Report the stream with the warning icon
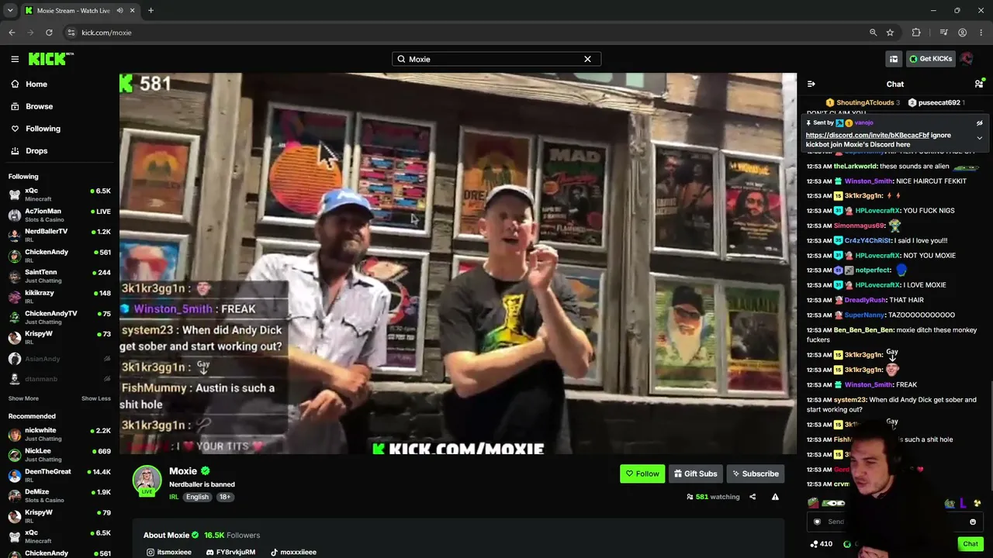 tap(775, 497)
